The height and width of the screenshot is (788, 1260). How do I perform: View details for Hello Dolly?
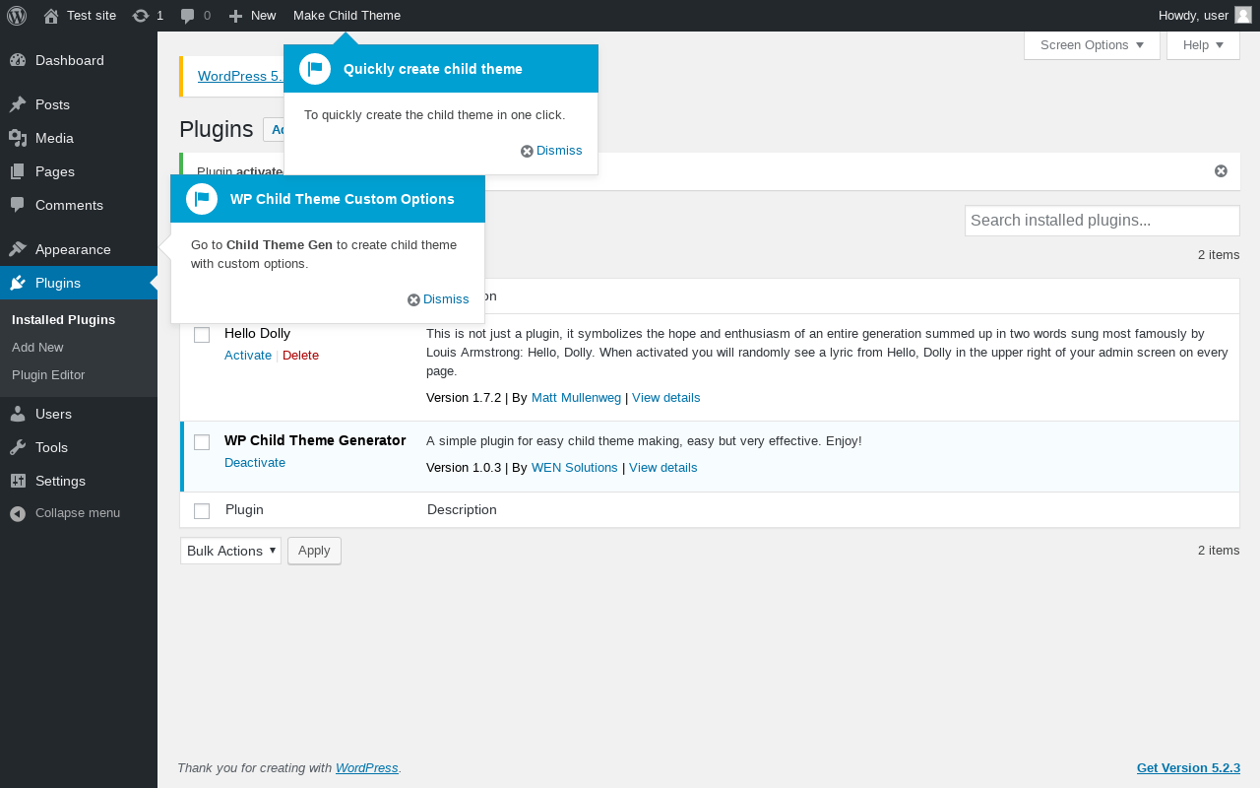(665, 398)
